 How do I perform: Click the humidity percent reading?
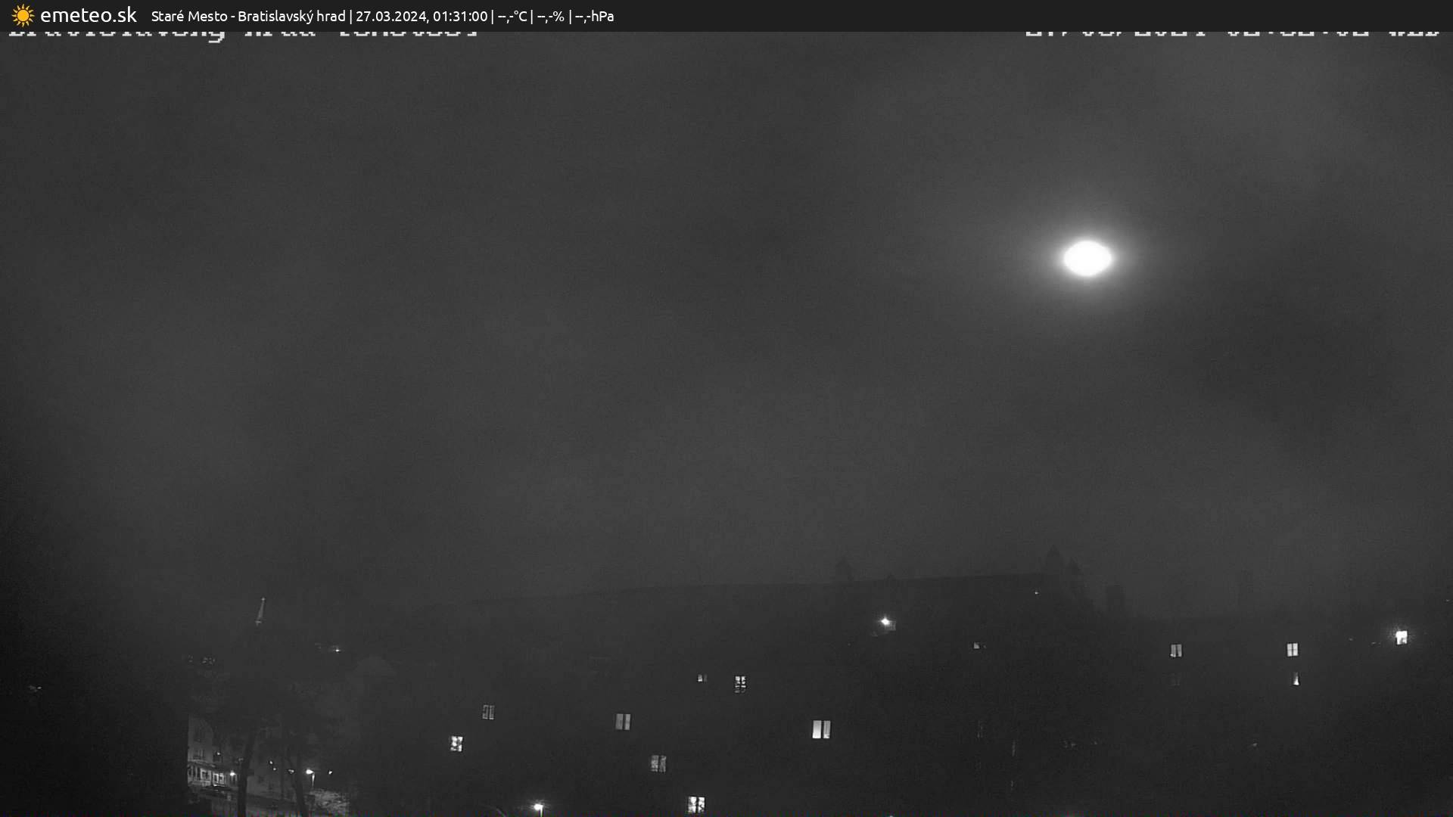[x=551, y=16]
